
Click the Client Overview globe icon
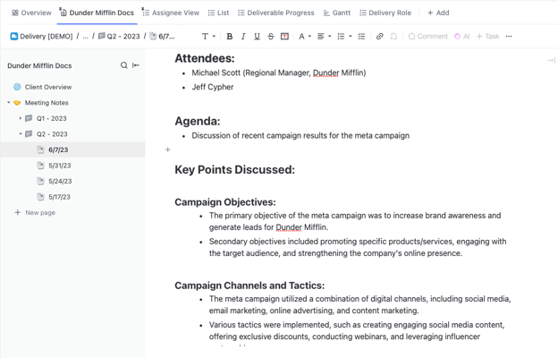pos(17,87)
